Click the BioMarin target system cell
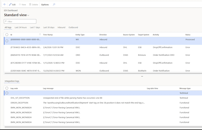This screenshot has width=202, height=130. [x=142, y=71]
